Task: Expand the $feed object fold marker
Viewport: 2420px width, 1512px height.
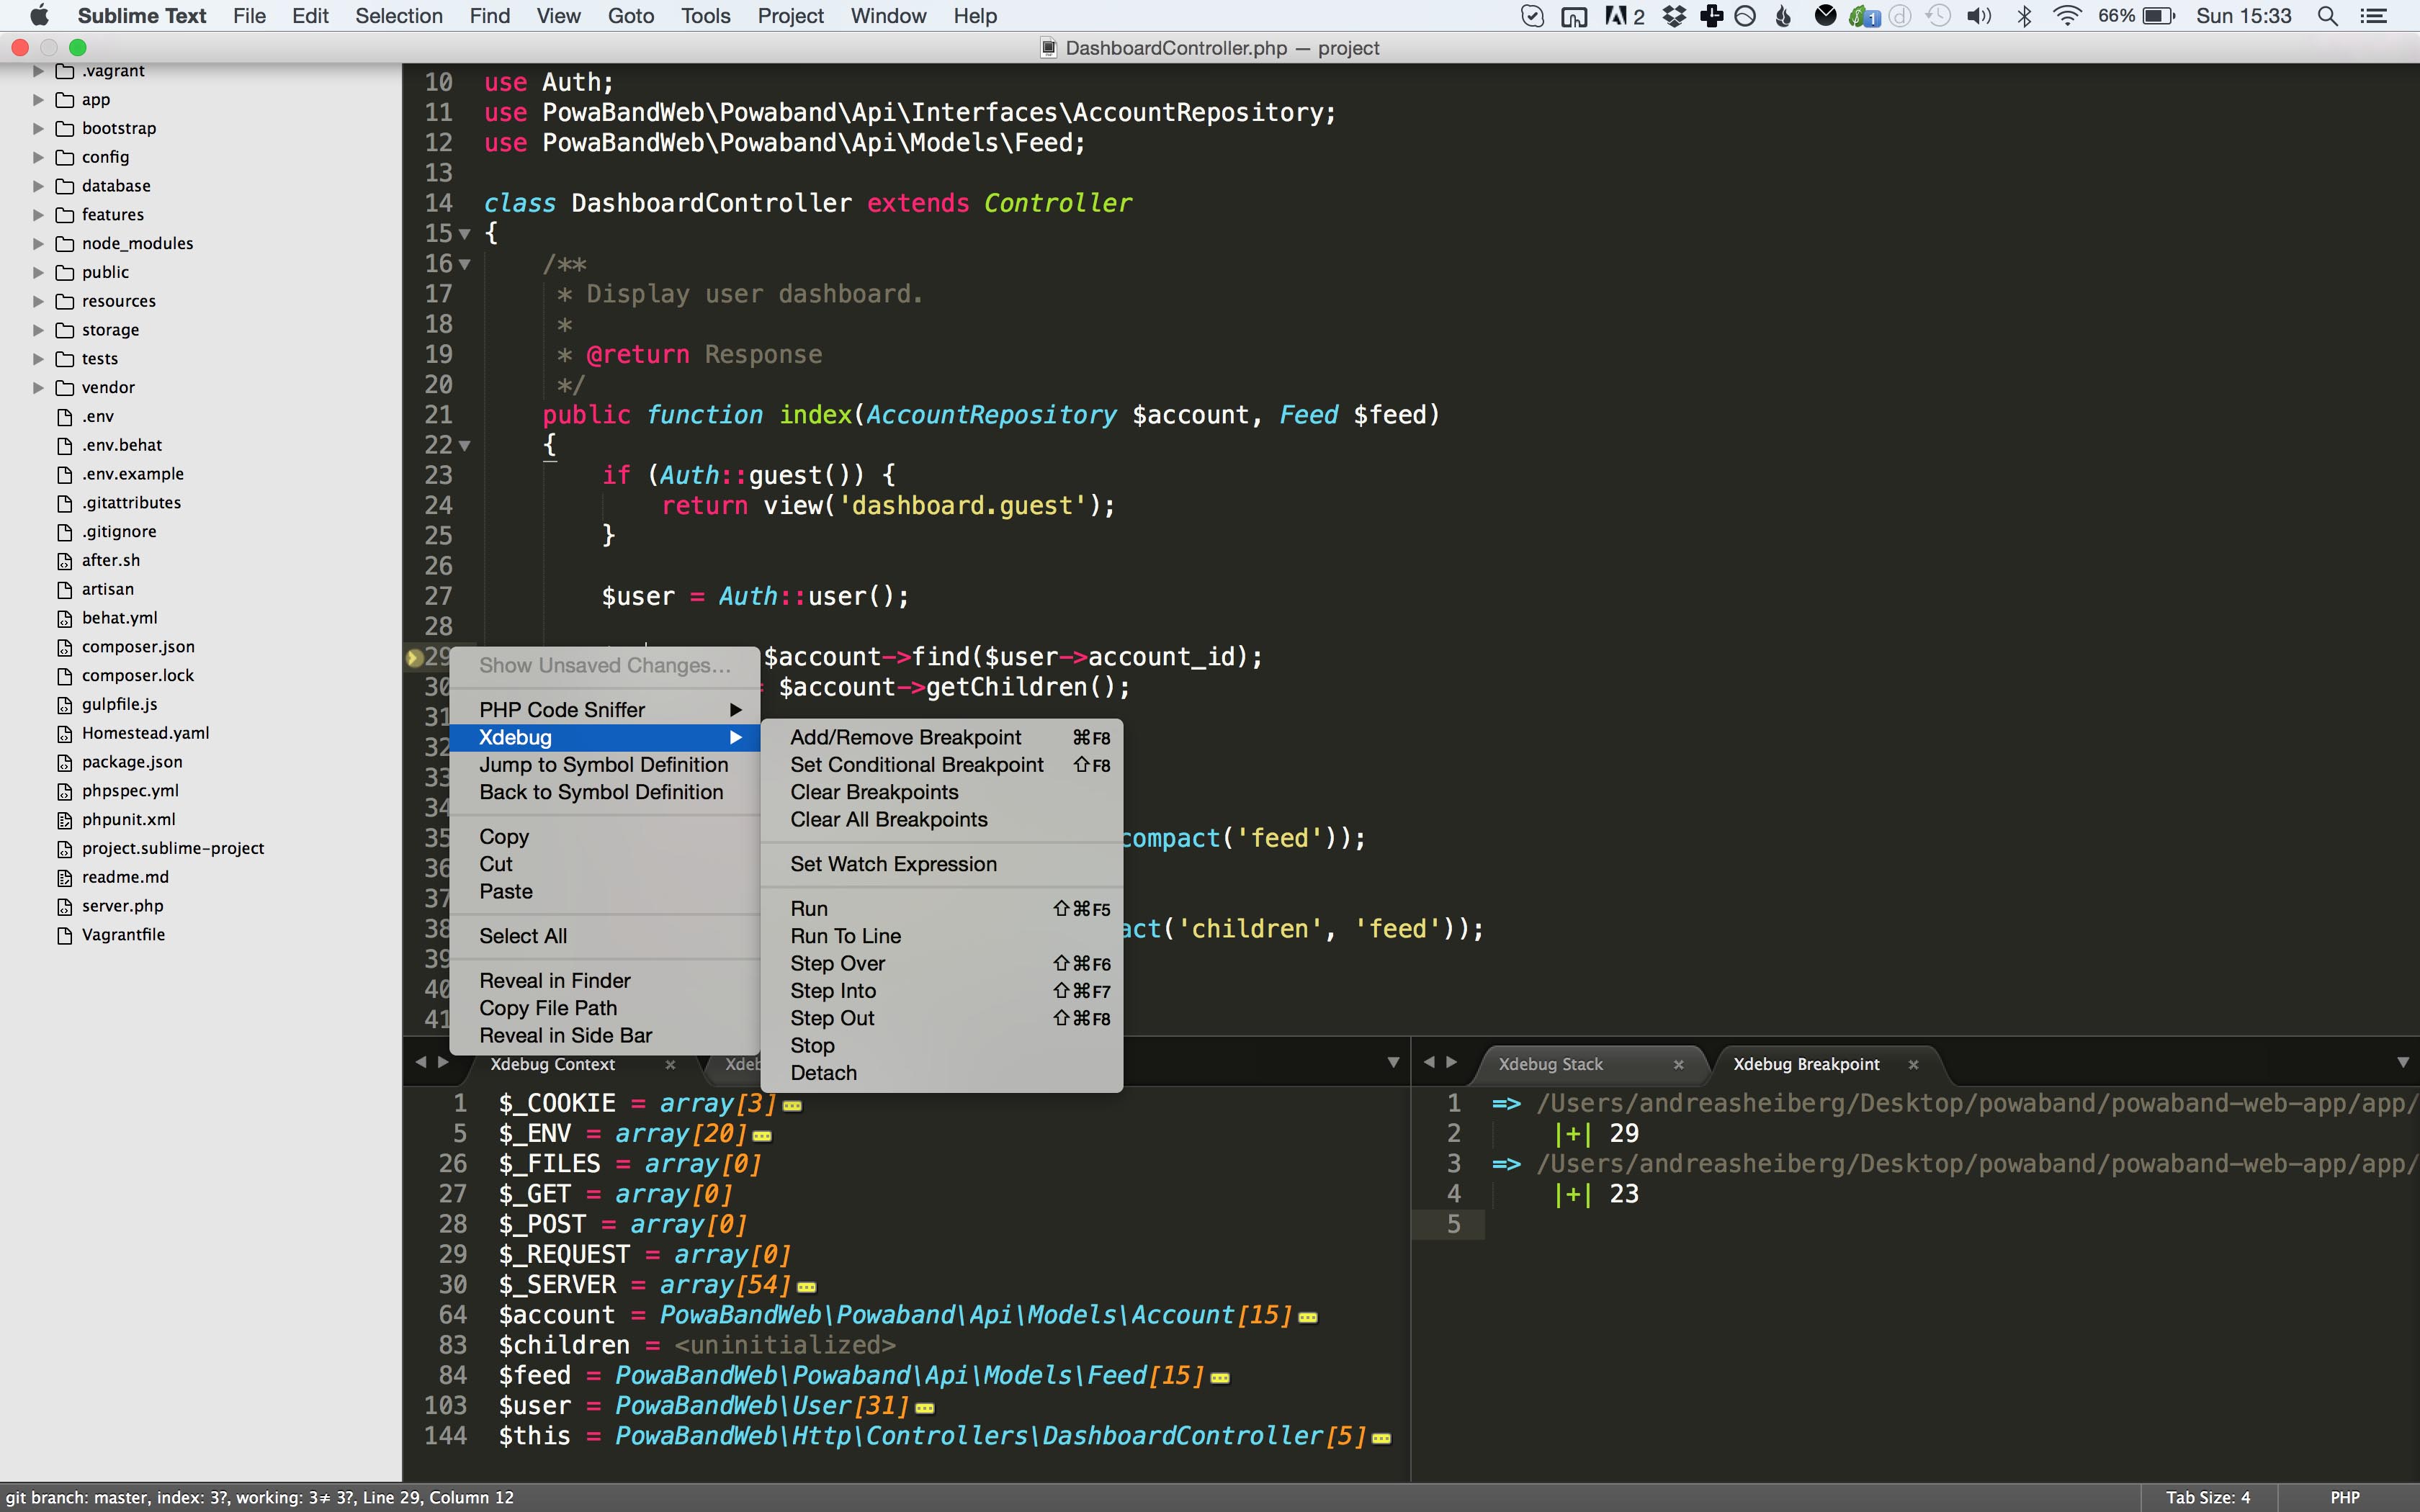Action: click(x=1220, y=1378)
